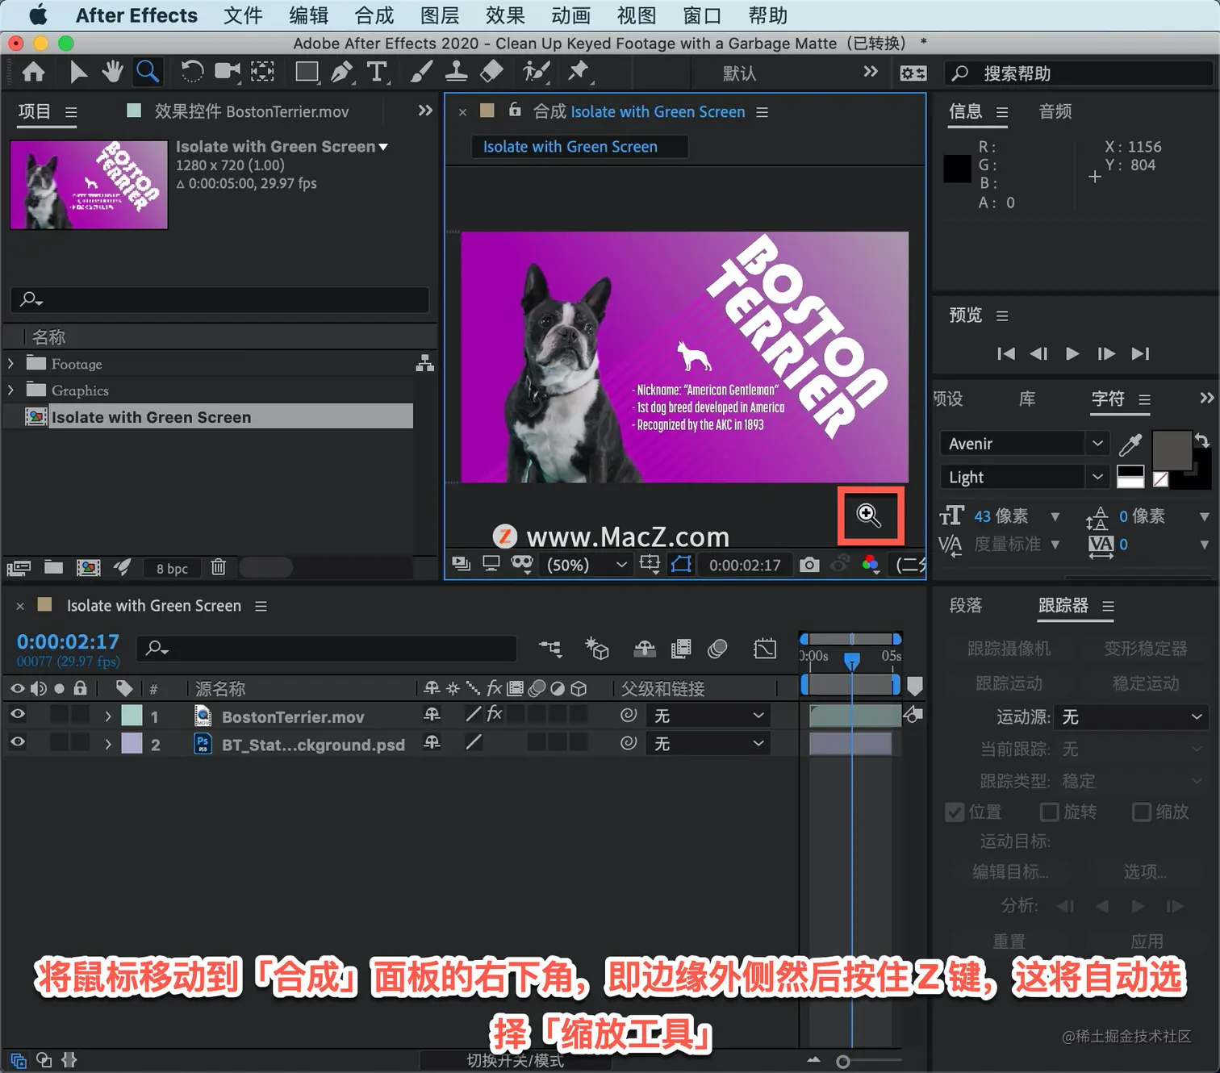This screenshot has width=1220, height=1073.
Task: Open the Apple menu
Action: 38,15
